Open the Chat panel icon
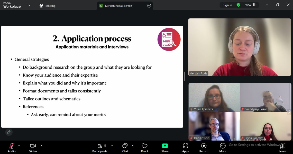293x154 pixels. [x=125, y=146]
